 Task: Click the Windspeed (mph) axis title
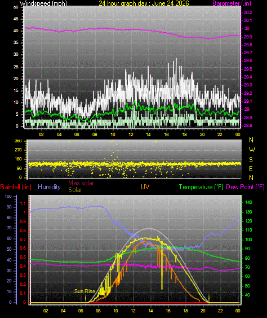(43, 3)
